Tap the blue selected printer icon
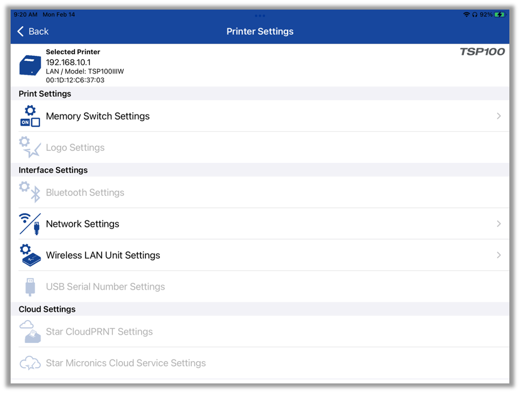This screenshot has width=520, height=393. (x=30, y=65)
